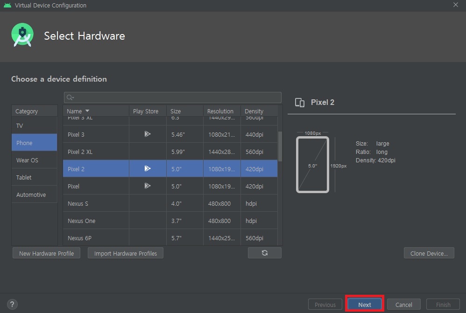Click the refresh device list icon button
The height and width of the screenshot is (313, 466).
pyautogui.click(x=264, y=253)
